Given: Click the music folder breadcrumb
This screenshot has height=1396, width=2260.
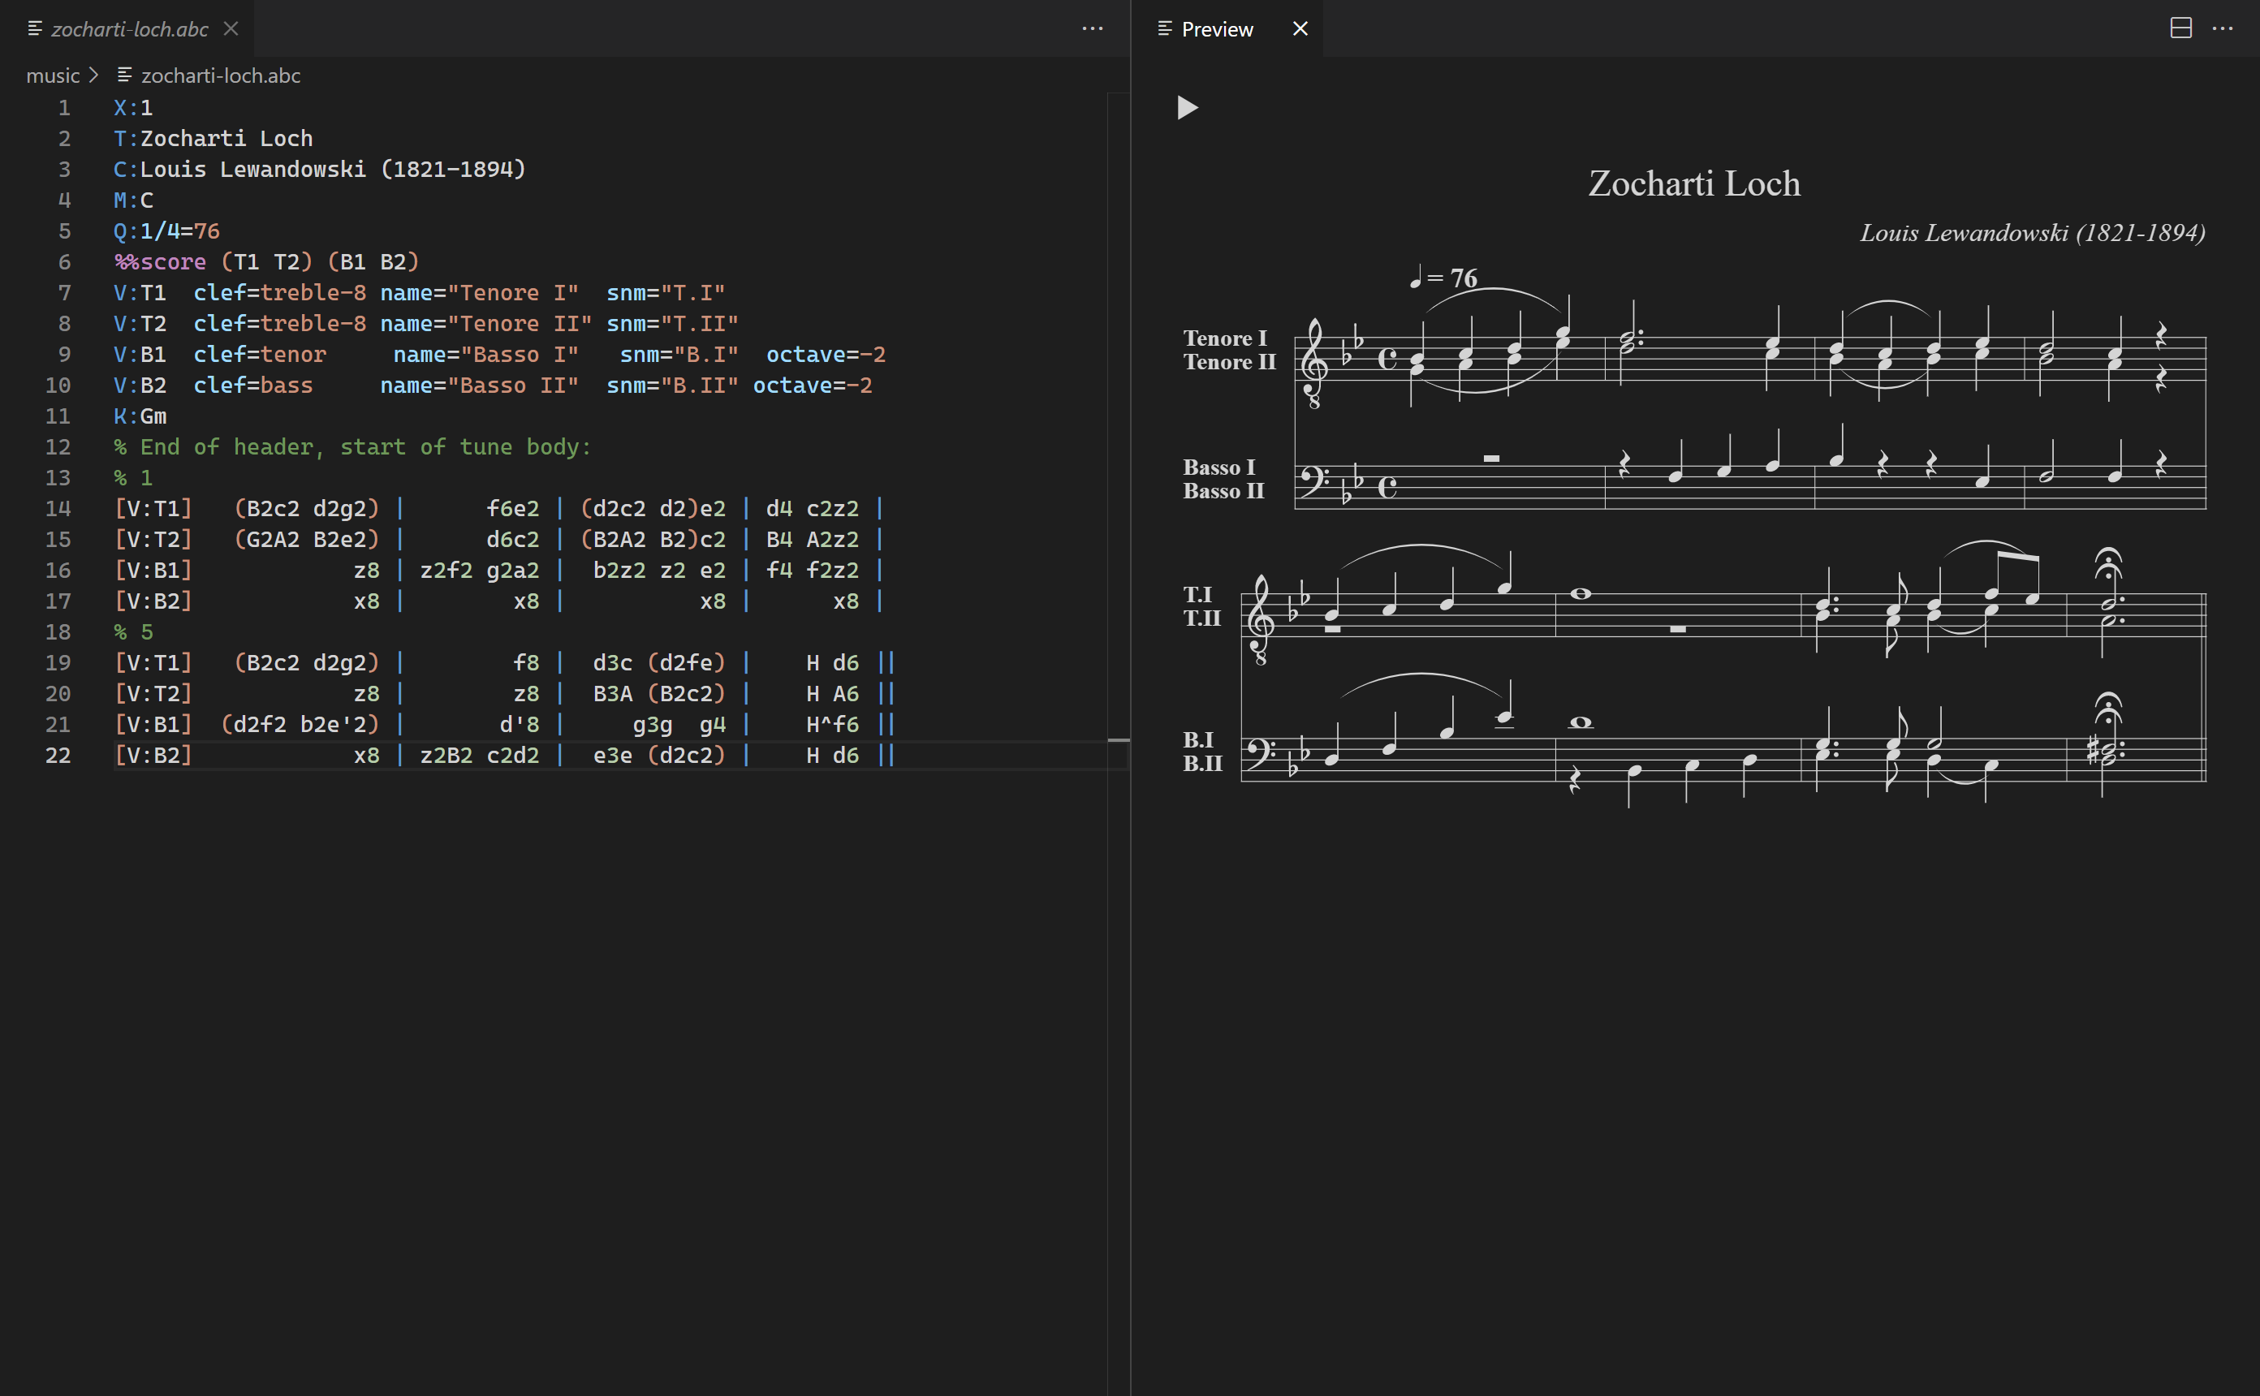Looking at the screenshot, I should tap(53, 75).
